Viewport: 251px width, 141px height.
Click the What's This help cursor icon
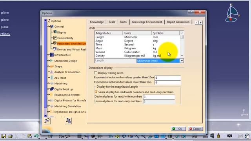[x=50, y=136]
